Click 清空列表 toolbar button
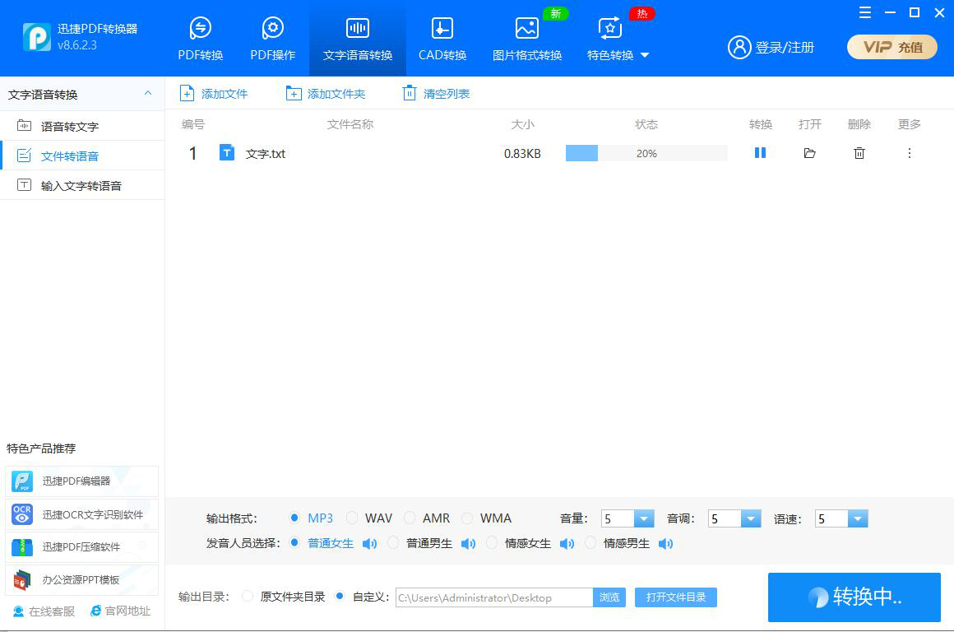 [x=436, y=94]
